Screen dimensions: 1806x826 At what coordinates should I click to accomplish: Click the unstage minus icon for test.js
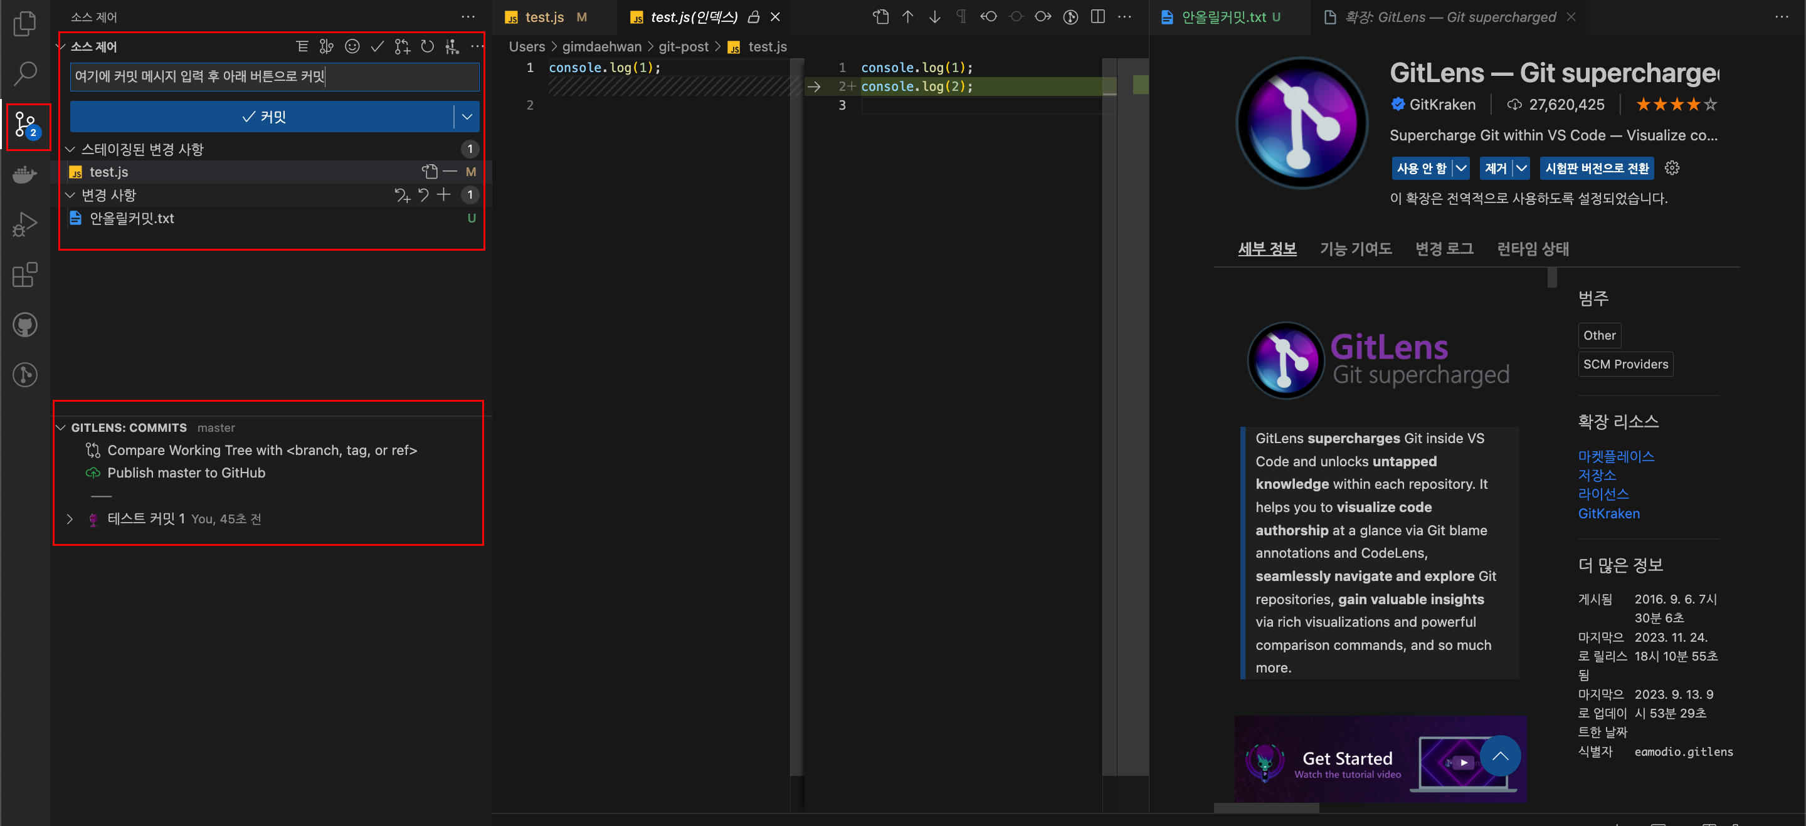point(450,172)
